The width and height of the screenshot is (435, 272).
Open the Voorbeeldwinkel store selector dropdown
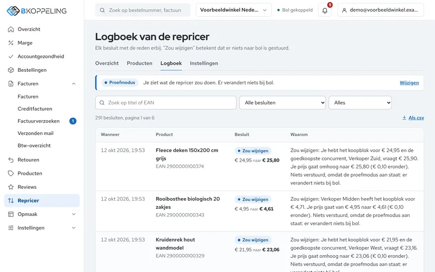click(234, 10)
